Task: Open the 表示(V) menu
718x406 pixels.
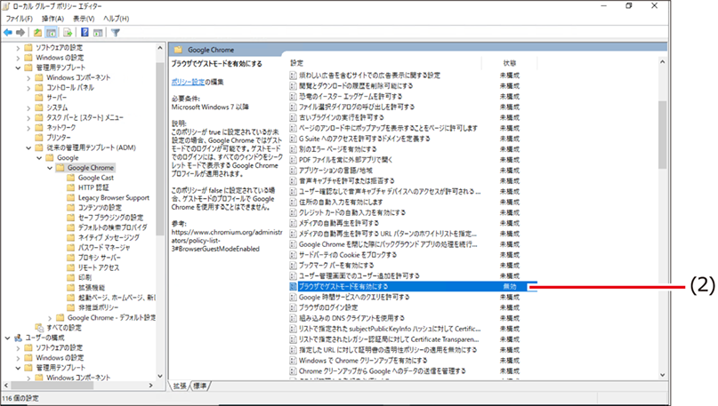Action: point(84,19)
